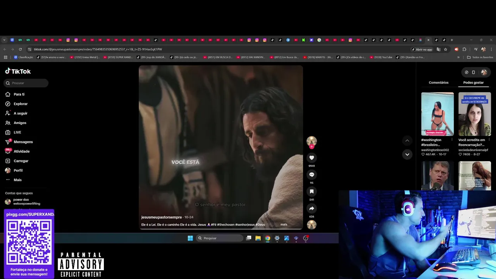496x279 pixels.
Task: Open a new browser tab
Action: click(452, 40)
